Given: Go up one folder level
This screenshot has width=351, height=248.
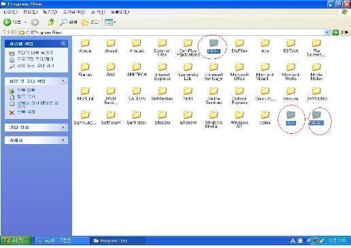Looking at the screenshot, I should (51, 22).
